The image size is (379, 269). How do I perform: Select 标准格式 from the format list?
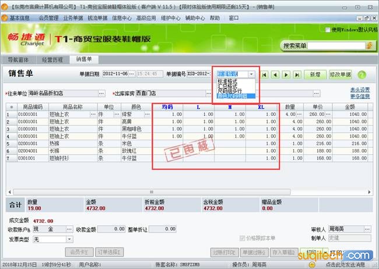[x=227, y=82]
